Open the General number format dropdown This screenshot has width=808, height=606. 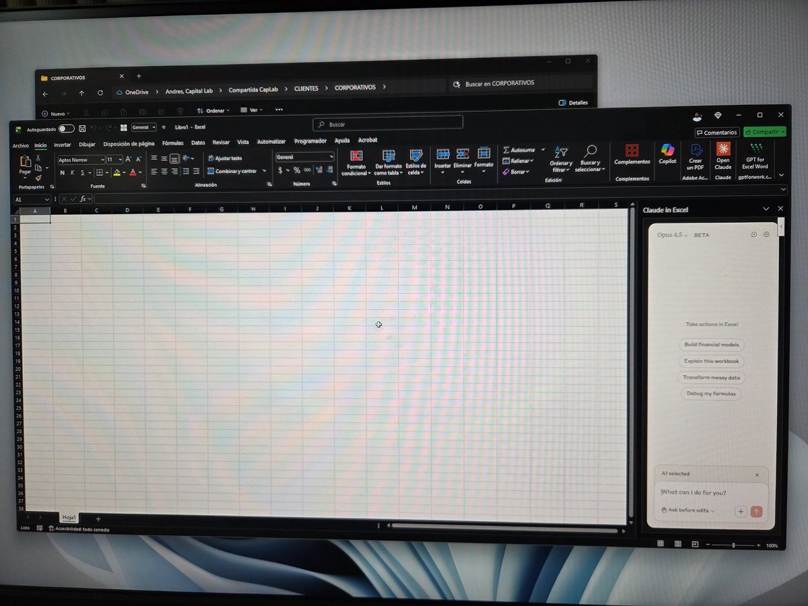[331, 157]
